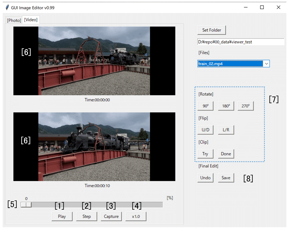Screen dimensions: 288x228
Task: Click the upper video preview frame
Action: pyautogui.click(x=94, y=61)
